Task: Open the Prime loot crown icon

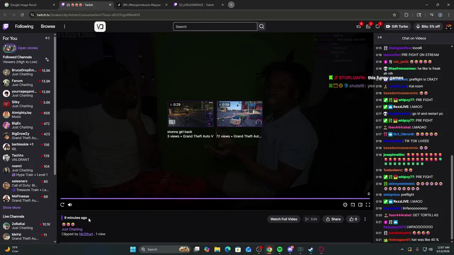Action: 359,27
